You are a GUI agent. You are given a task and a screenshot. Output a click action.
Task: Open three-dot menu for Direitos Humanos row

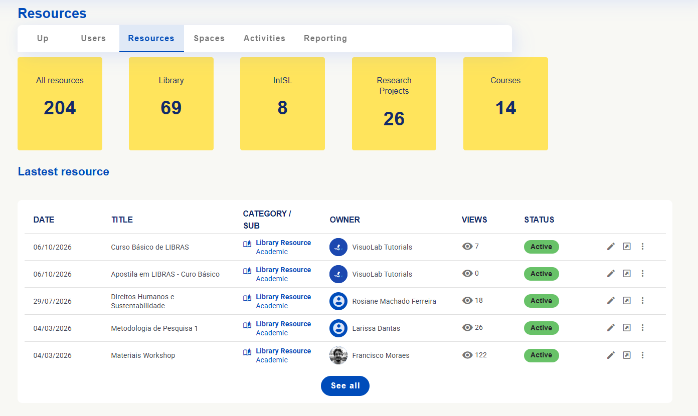coord(642,301)
